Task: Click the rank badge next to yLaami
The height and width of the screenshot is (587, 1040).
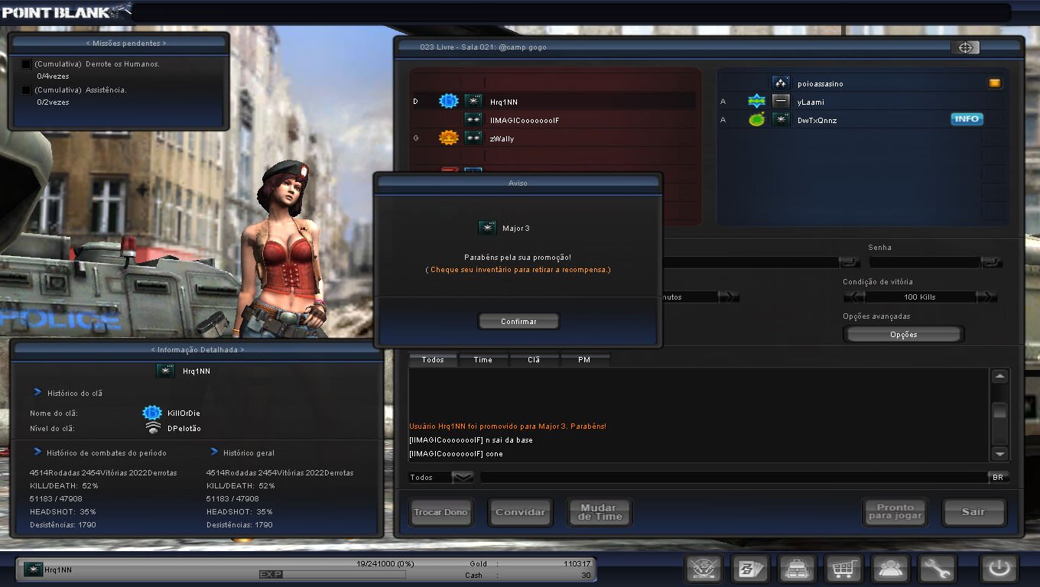Action: coord(781,101)
